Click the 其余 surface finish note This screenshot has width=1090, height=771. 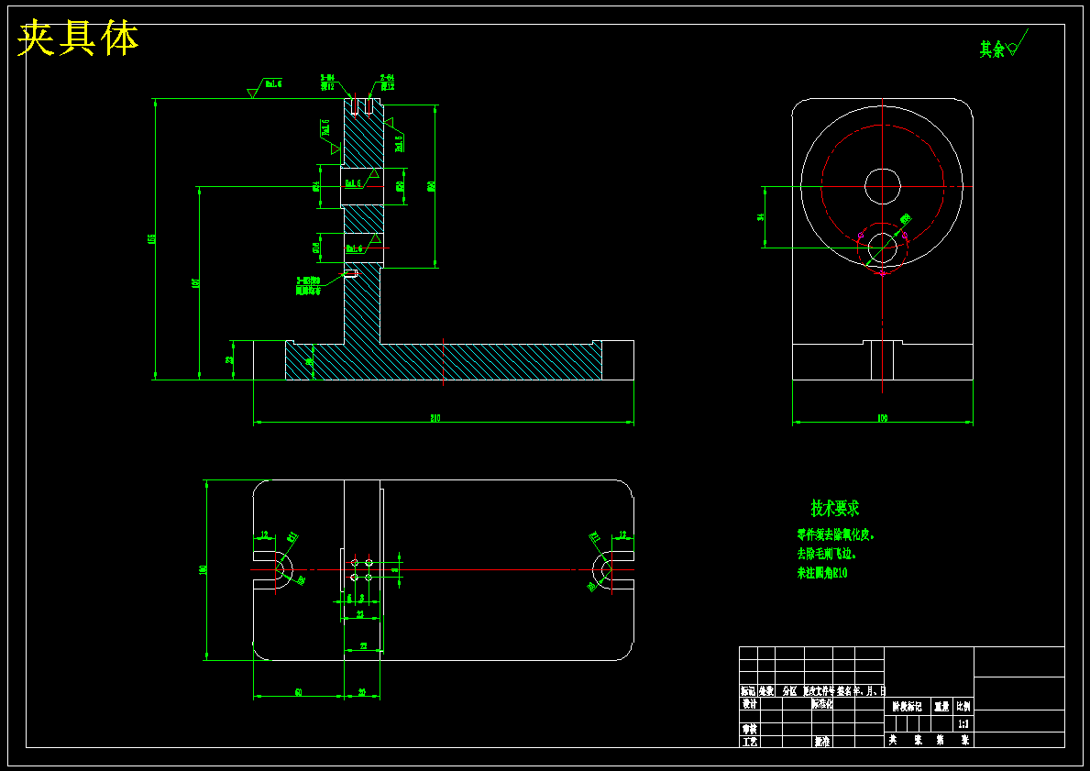pos(992,50)
